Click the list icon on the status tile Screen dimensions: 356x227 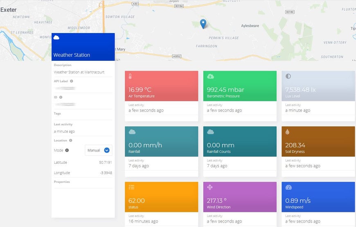pos(131,187)
